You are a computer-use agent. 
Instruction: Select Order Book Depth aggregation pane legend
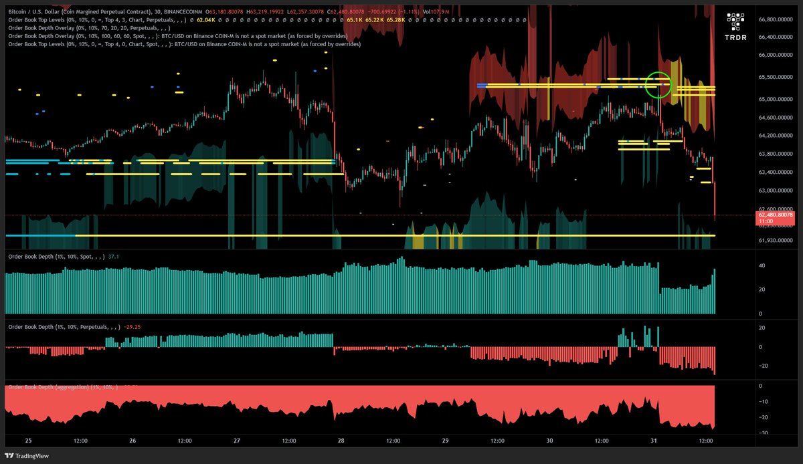click(62, 386)
